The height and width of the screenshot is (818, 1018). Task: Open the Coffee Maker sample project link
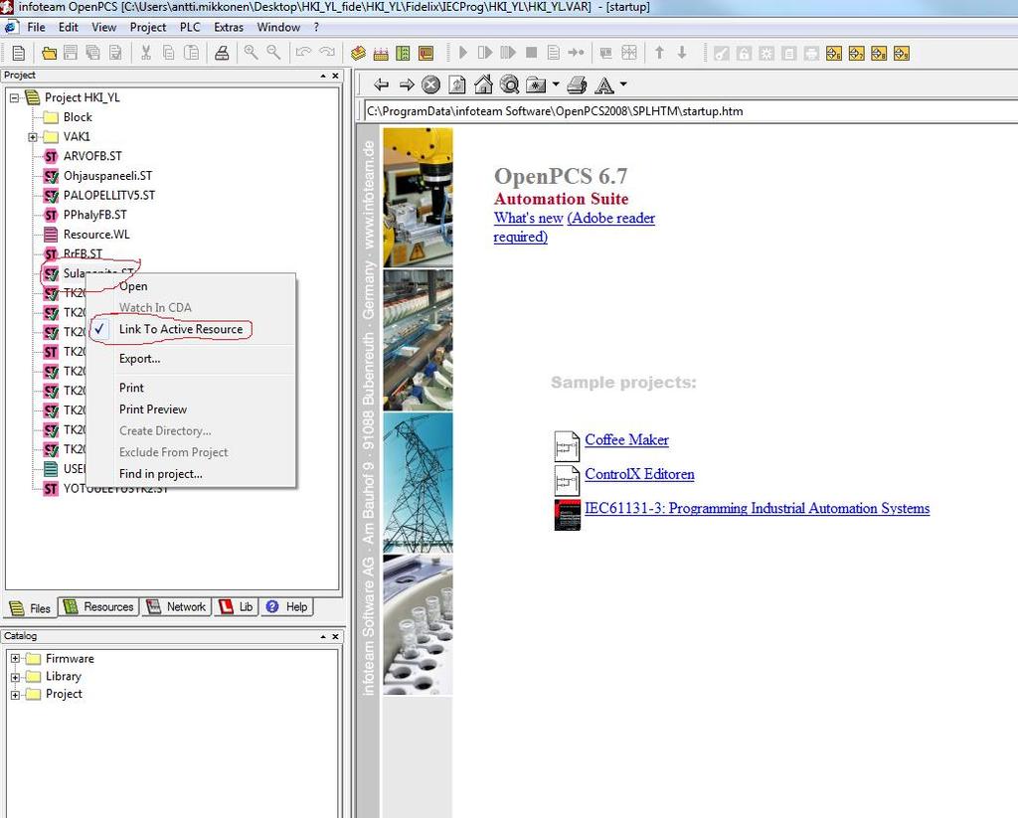point(626,439)
